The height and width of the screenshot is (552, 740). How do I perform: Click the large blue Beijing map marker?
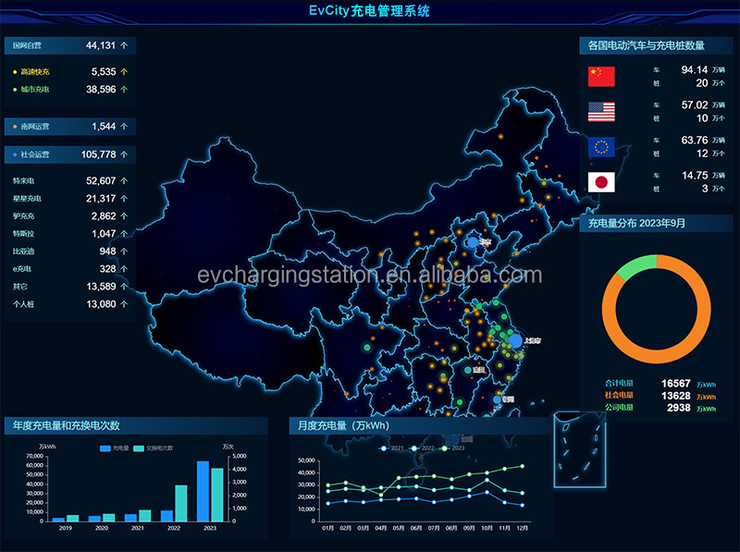[473, 242]
